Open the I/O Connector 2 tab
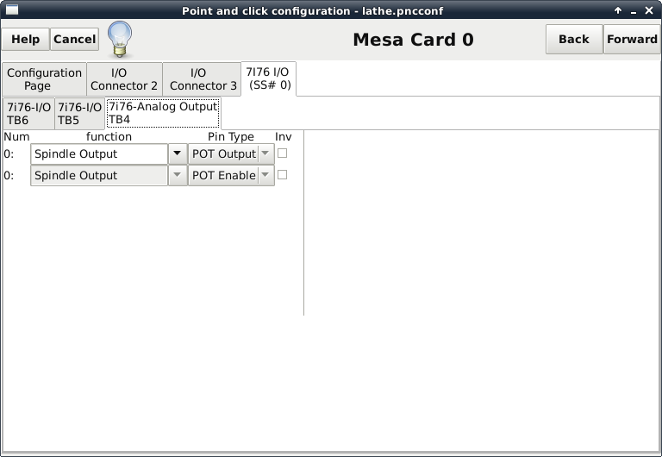 click(x=124, y=79)
